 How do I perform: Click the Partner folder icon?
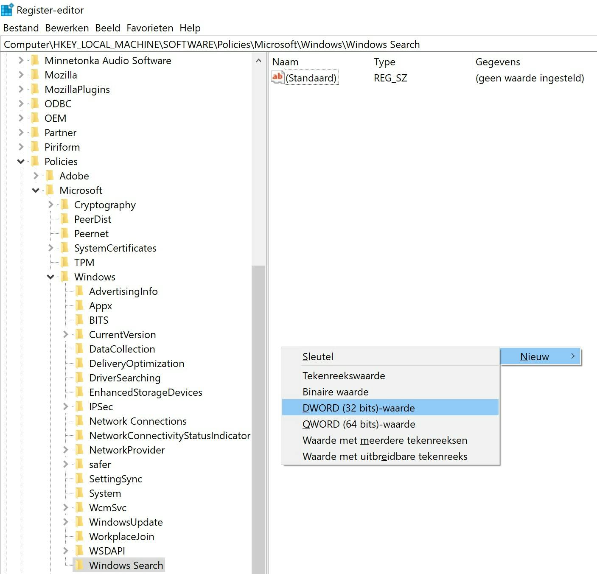pos(35,132)
